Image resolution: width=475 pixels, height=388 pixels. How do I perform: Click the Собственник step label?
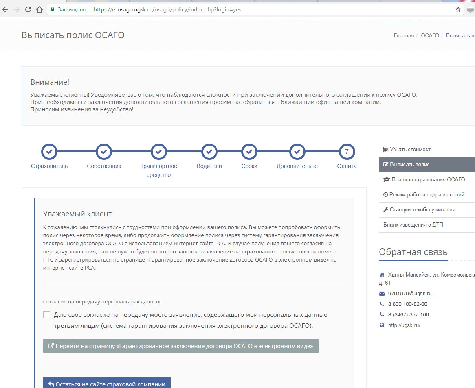tap(104, 166)
